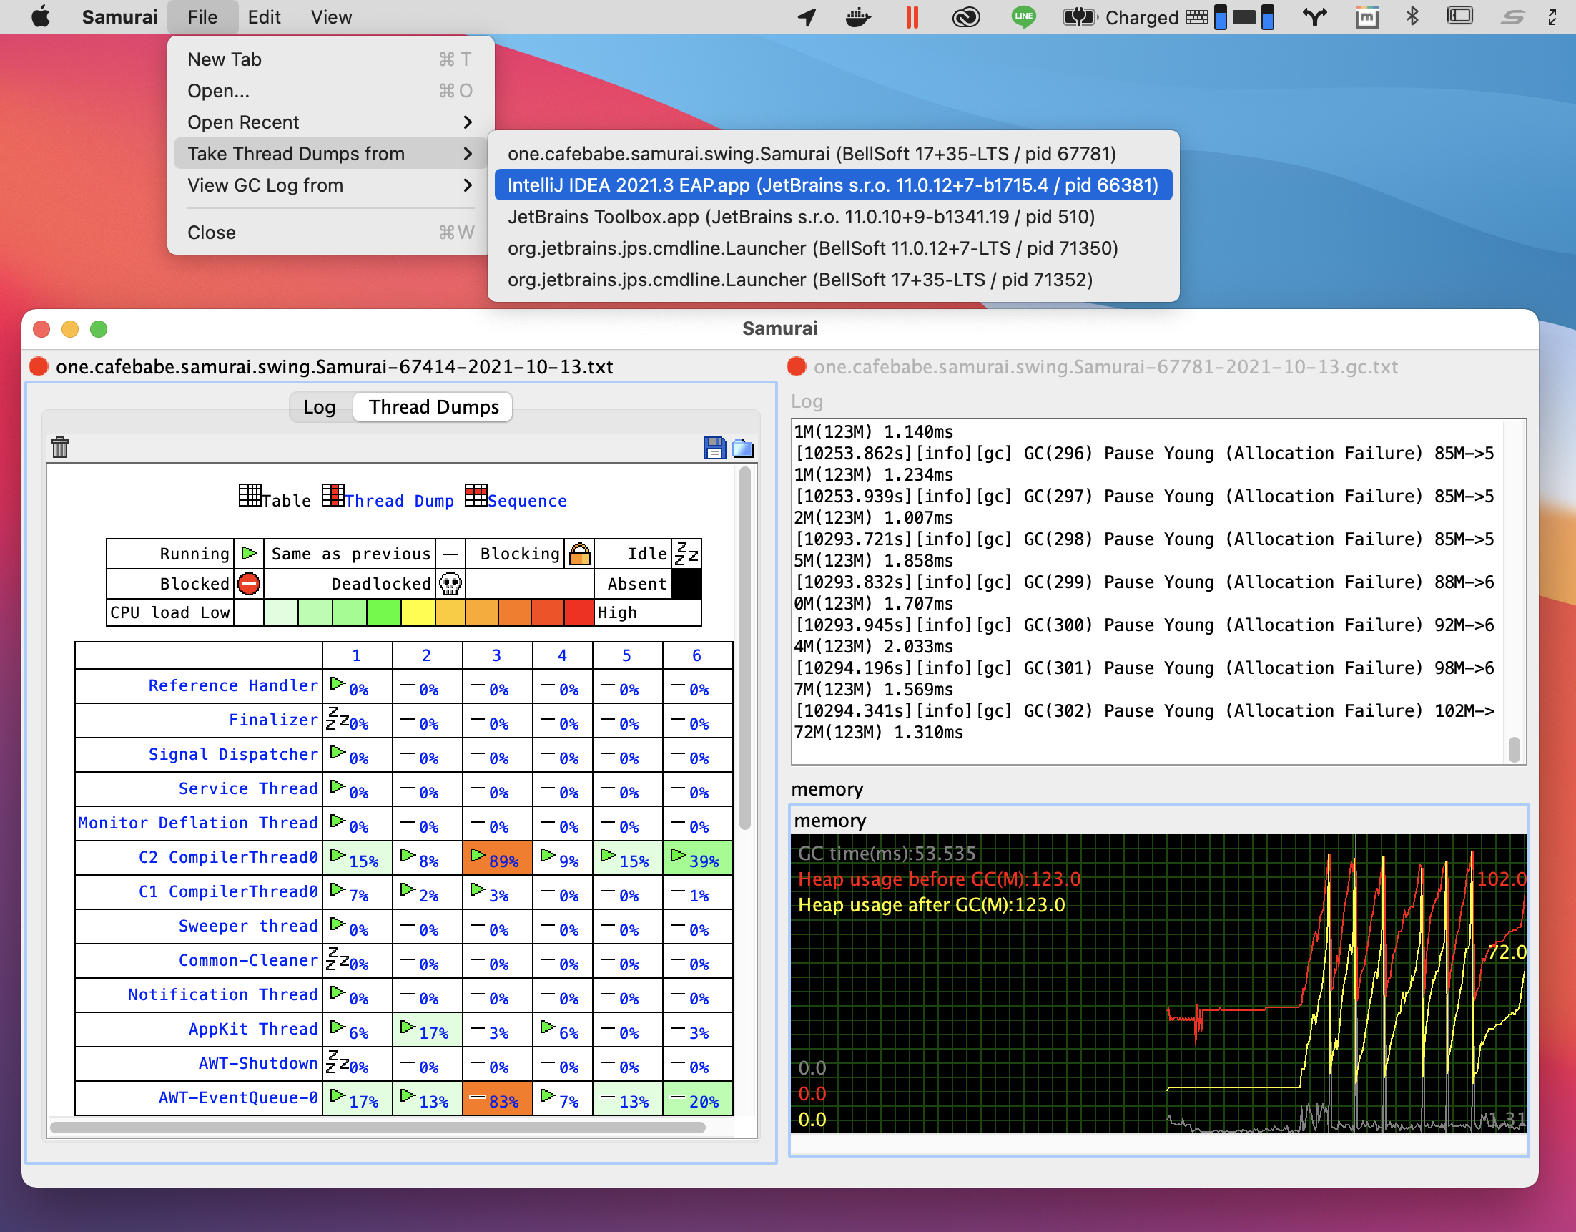Click the Running legend arrow icon
Viewport: 1576px width, 1232px height.
tap(249, 553)
